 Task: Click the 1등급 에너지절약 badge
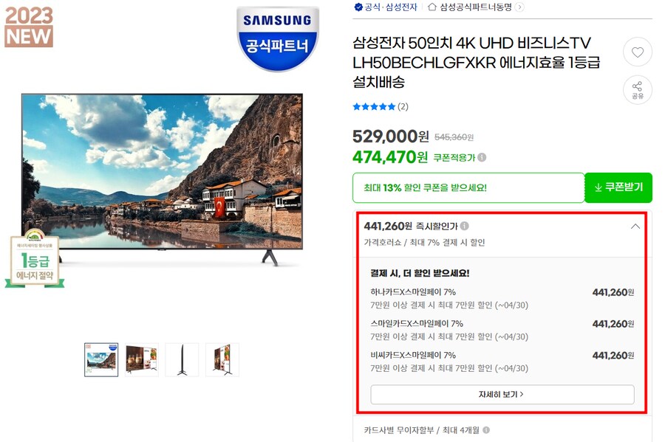(x=35, y=259)
